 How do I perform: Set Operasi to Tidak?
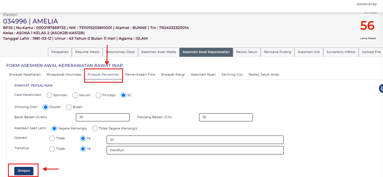point(52,138)
